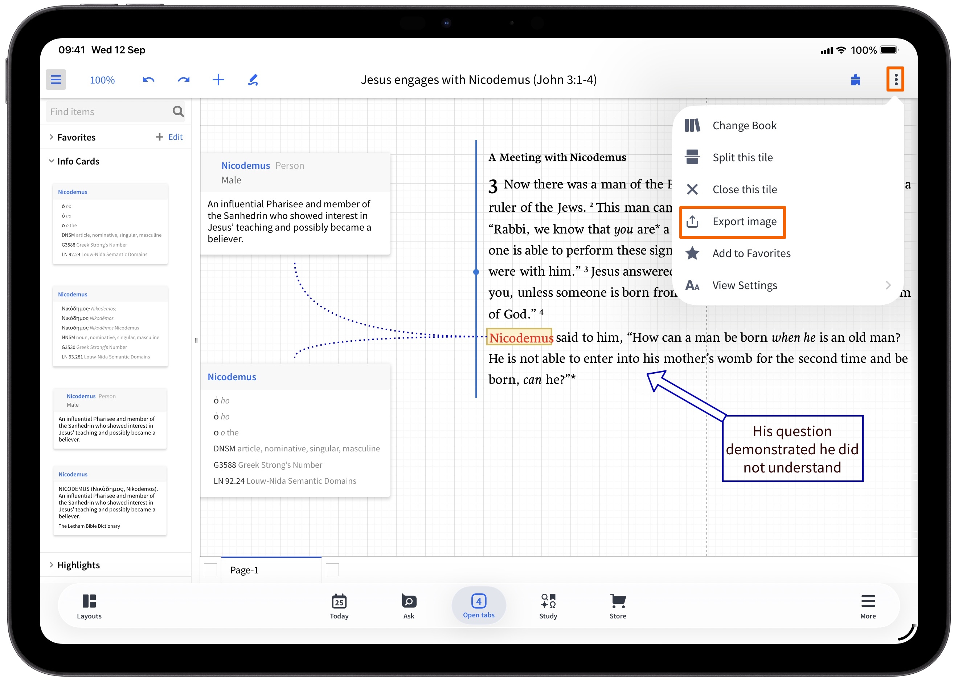
Task: Click 'DNSM article, nominative, singular, masculine' on canvas card
Action: 297,448
